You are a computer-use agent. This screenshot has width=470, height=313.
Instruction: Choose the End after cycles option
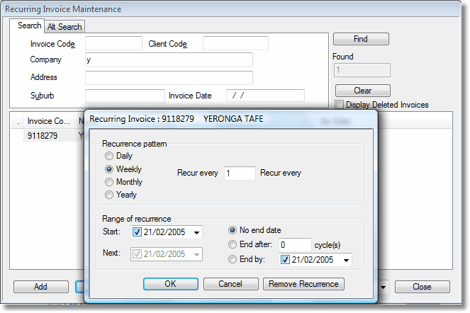[233, 245]
